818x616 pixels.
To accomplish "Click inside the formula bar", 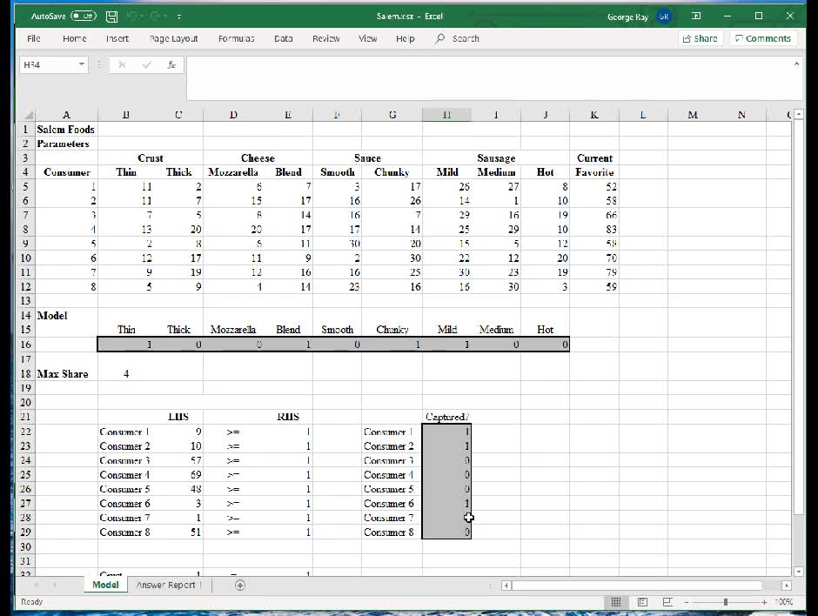I will (489, 78).
